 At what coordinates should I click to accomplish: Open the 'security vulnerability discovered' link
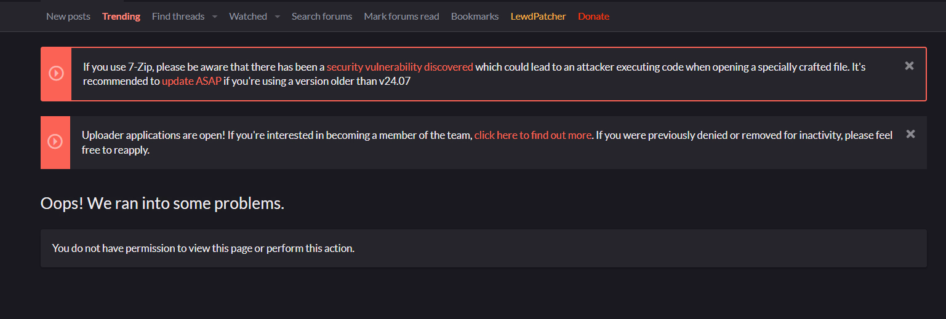click(400, 67)
